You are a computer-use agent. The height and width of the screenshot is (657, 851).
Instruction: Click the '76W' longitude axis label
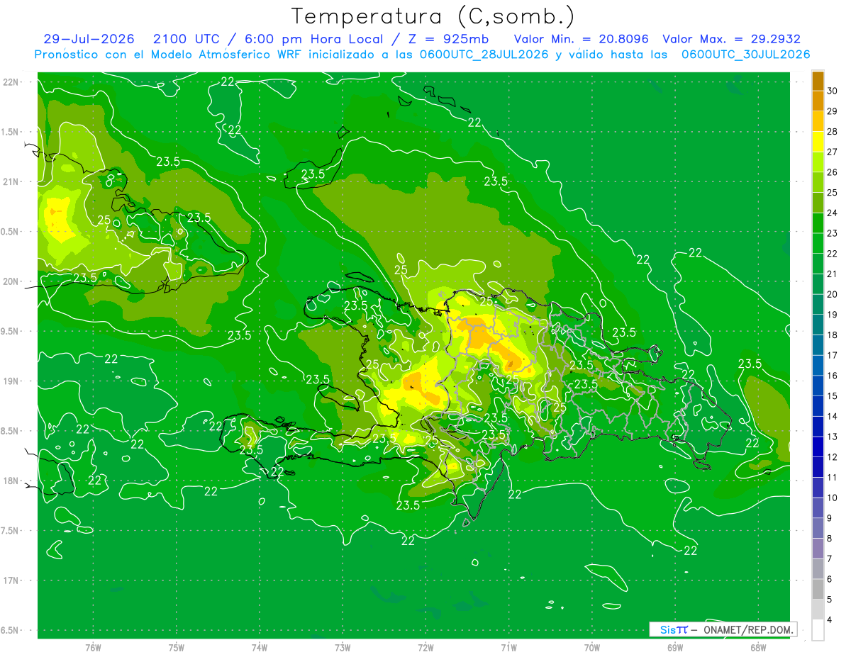(93, 648)
